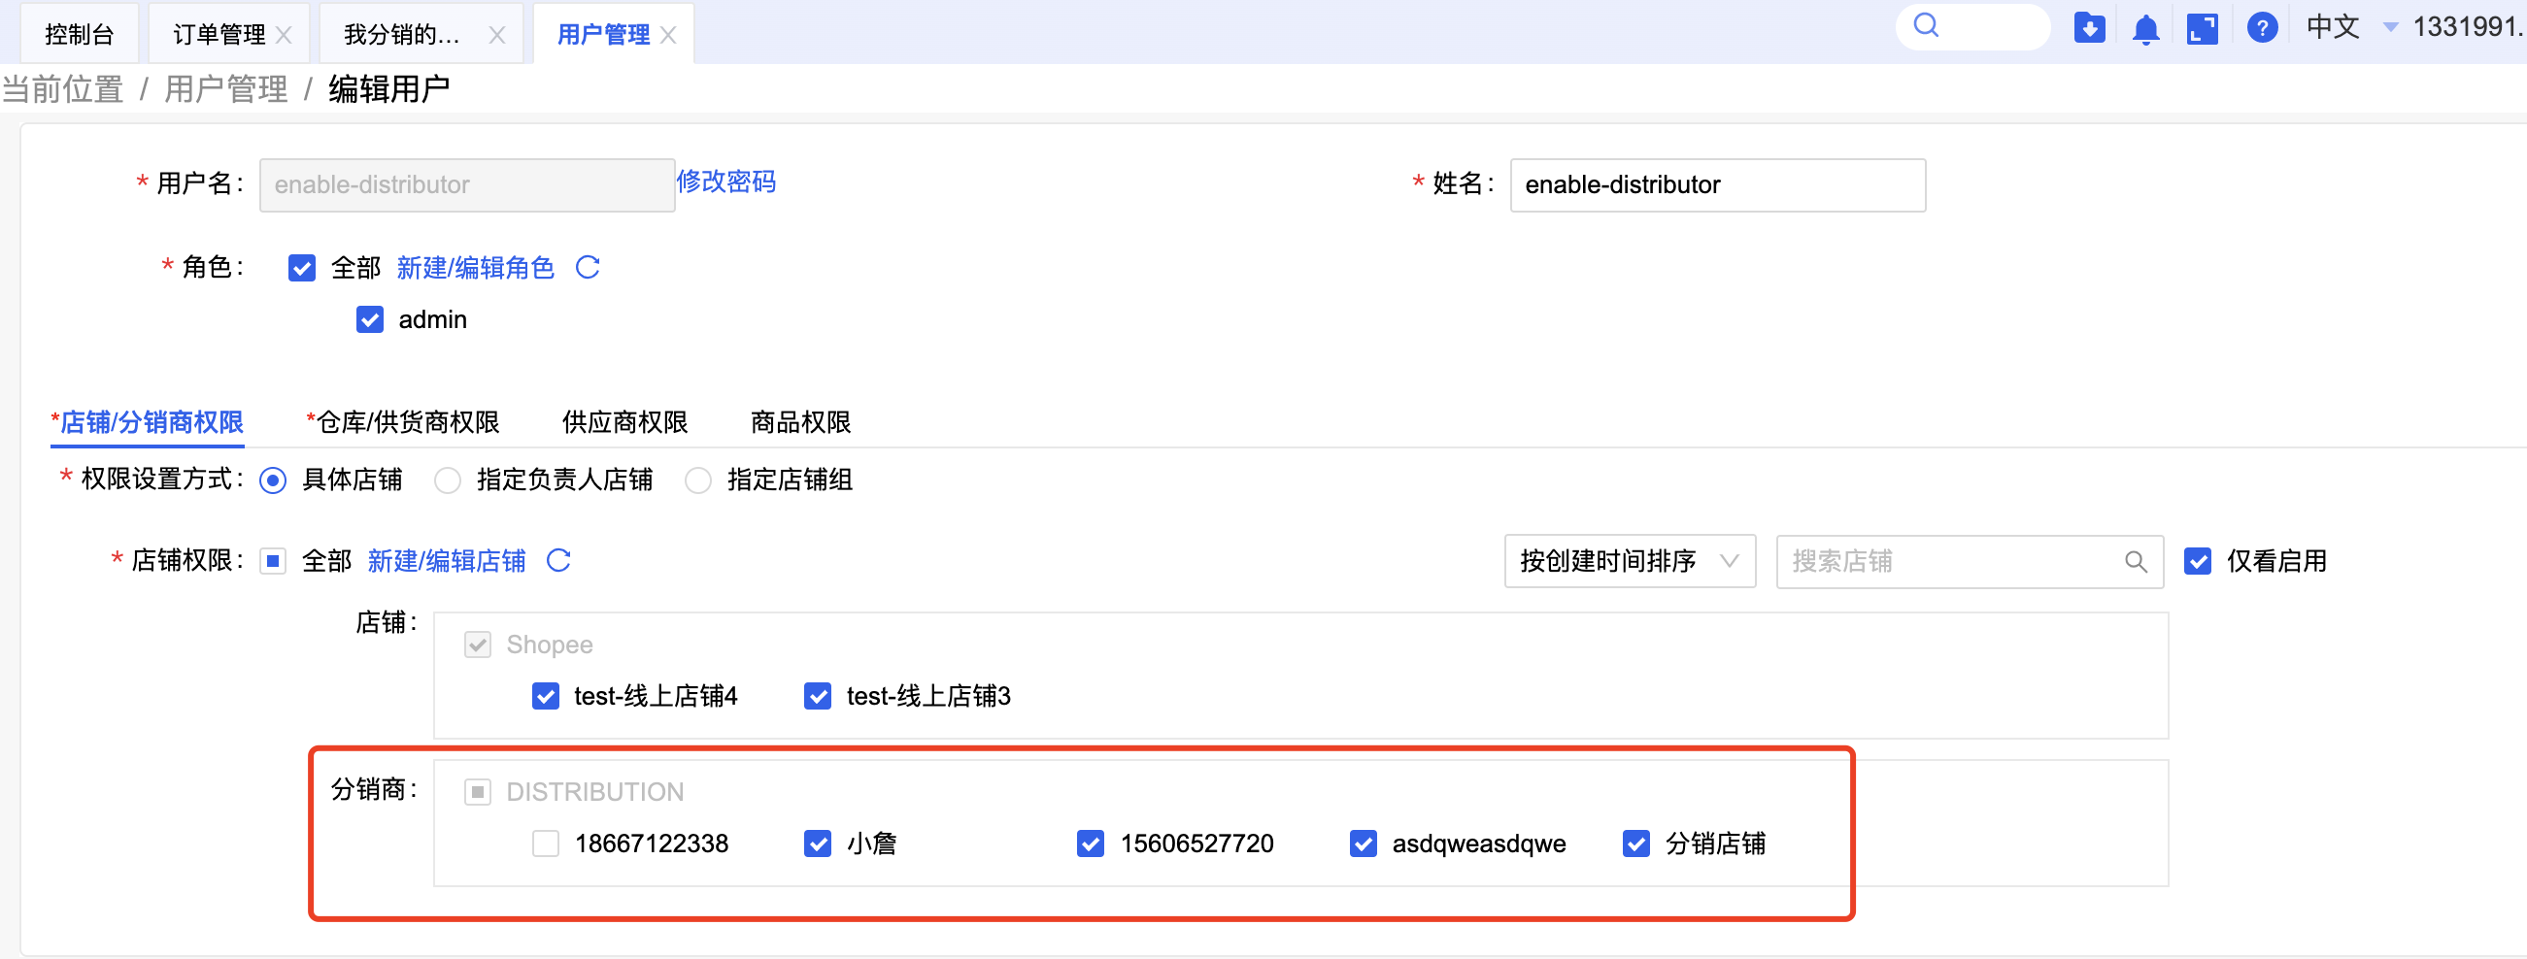Go to 用户管理 in the breadcrumb

pyautogui.click(x=225, y=89)
